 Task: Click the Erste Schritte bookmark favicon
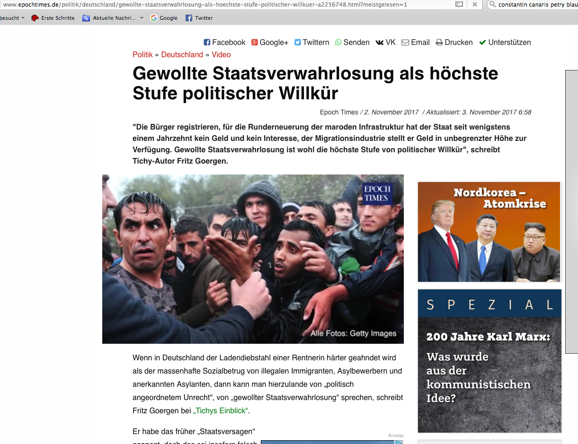pyautogui.click(x=35, y=18)
